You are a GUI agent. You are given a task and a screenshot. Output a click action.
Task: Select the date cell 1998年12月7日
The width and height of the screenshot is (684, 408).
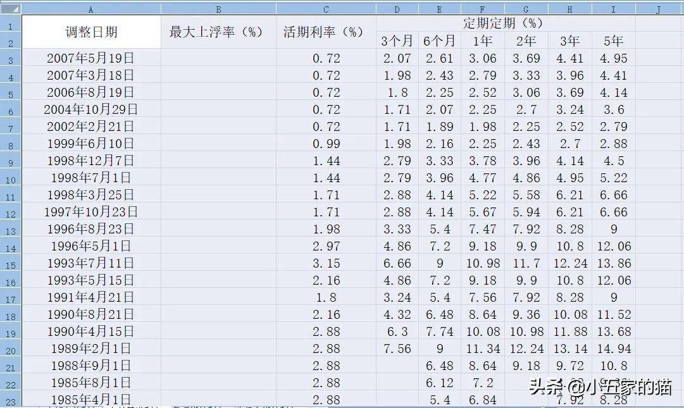(91, 160)
